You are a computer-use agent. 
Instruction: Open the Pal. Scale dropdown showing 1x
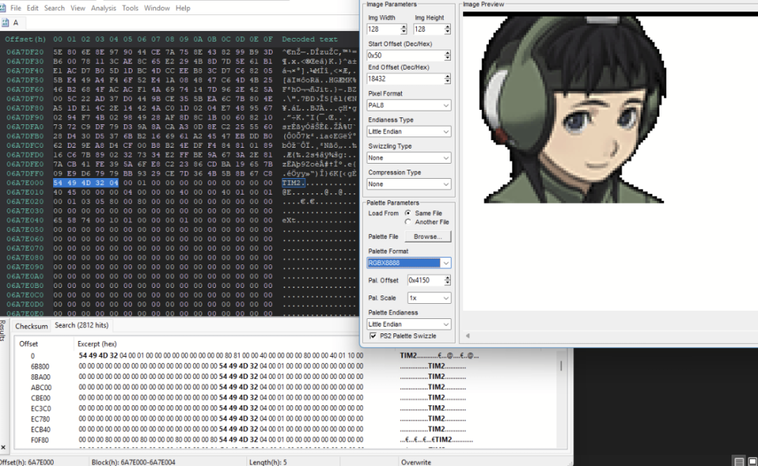pos(429,298)
